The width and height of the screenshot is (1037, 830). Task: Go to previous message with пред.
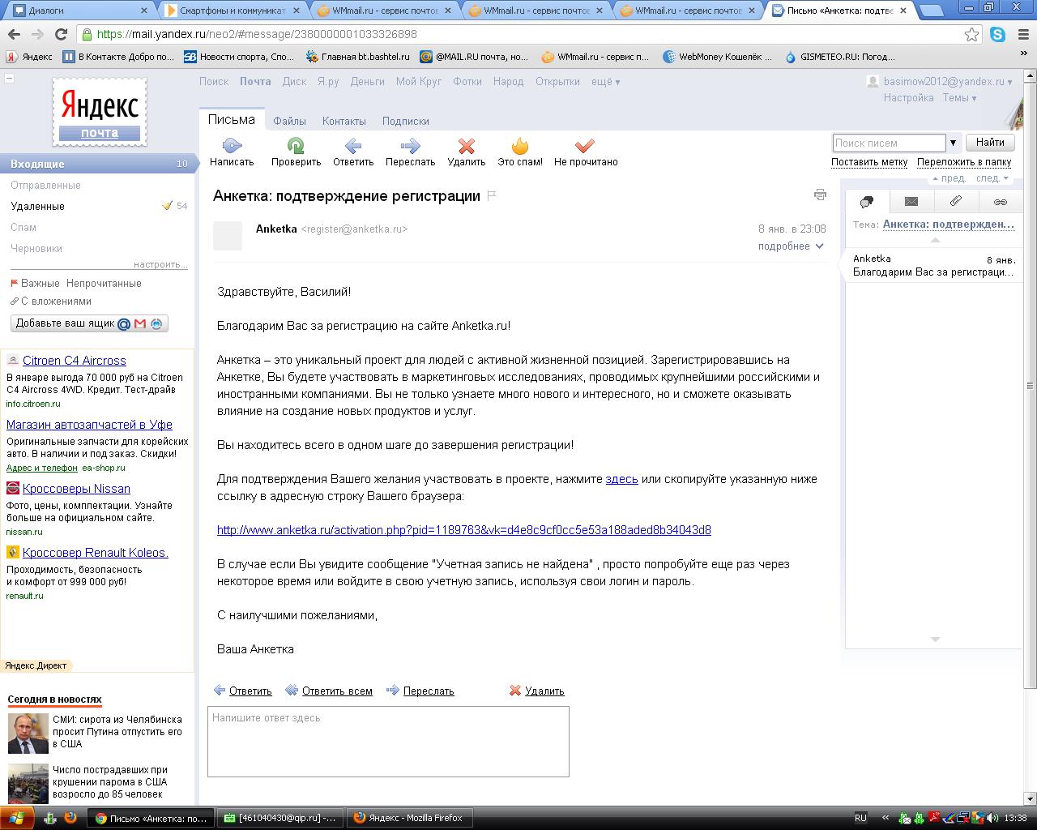pyautogui.click(x=949, y=178)
